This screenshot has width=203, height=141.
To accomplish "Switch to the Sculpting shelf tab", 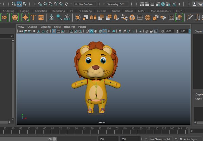I will (x=9, y=11).
